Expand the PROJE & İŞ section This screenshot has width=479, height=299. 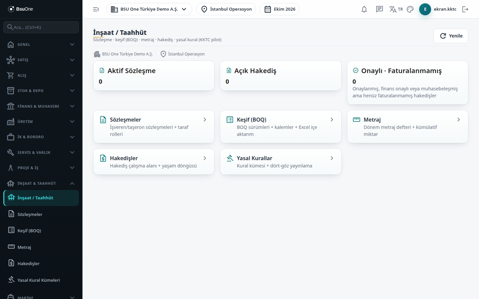pyautogui.click(x=41, y=168)
